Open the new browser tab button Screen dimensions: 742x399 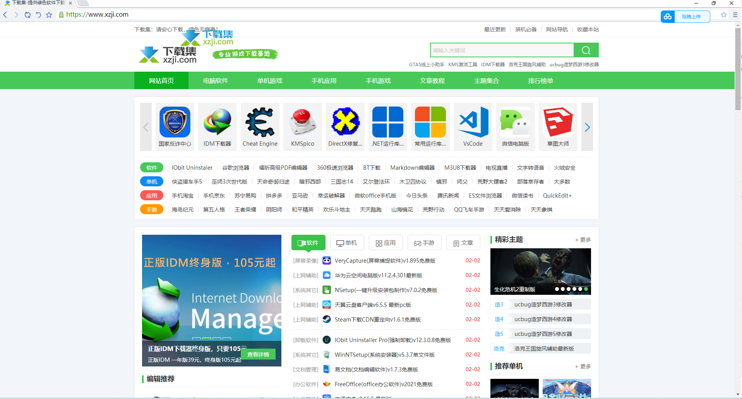(x=83, y=3)
